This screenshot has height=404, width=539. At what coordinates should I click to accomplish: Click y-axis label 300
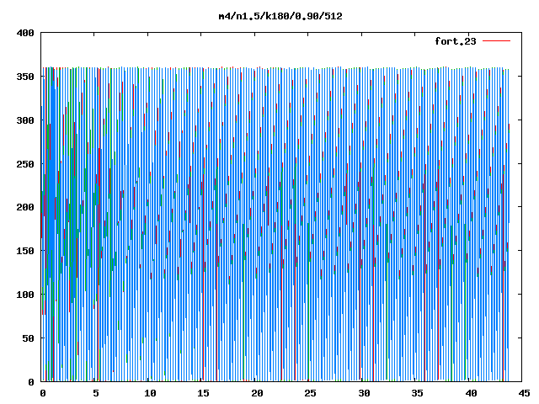pyautogui.click(x=25, y=120)
